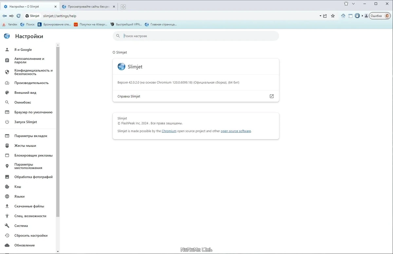393x254 pixels.
Task: Open Я и Google settings section
Action: (x=28, y=50)
